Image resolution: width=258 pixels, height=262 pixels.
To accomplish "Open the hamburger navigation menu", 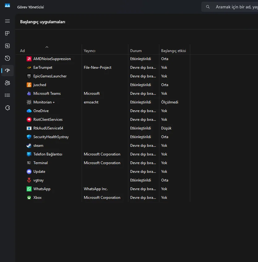I will coord(7,21).
